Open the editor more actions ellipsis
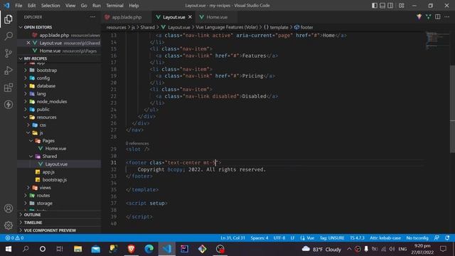The width and height of the screenshot is (455, 256). point(447,17)
